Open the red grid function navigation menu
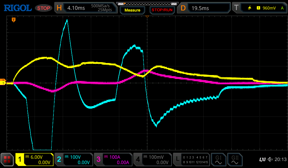288x168 pixels. 7,160
